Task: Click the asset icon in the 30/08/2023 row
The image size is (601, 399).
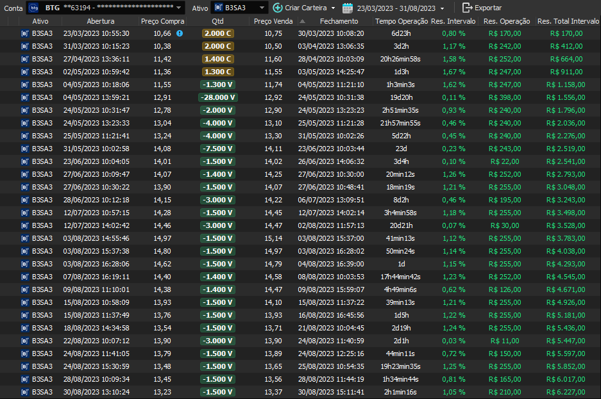Action: 24,392
